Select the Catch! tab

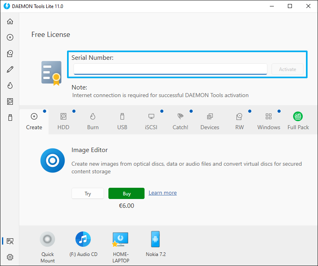(x=180, y=121)
